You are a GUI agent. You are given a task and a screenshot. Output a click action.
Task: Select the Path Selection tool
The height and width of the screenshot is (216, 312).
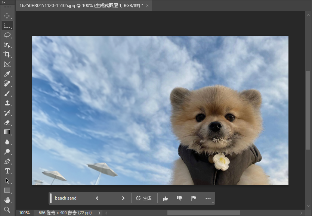point(7,181)
